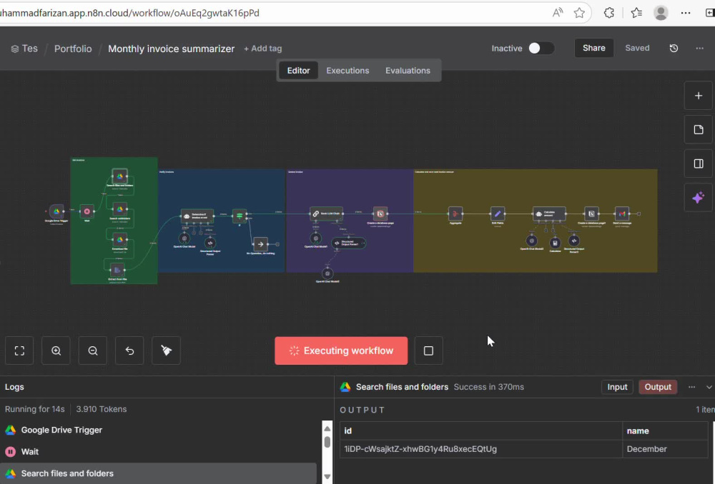The image size is (715, 484).
Task: Collapse the logs panel chevron
Action: pyautogui.click(x=709, y=387)
